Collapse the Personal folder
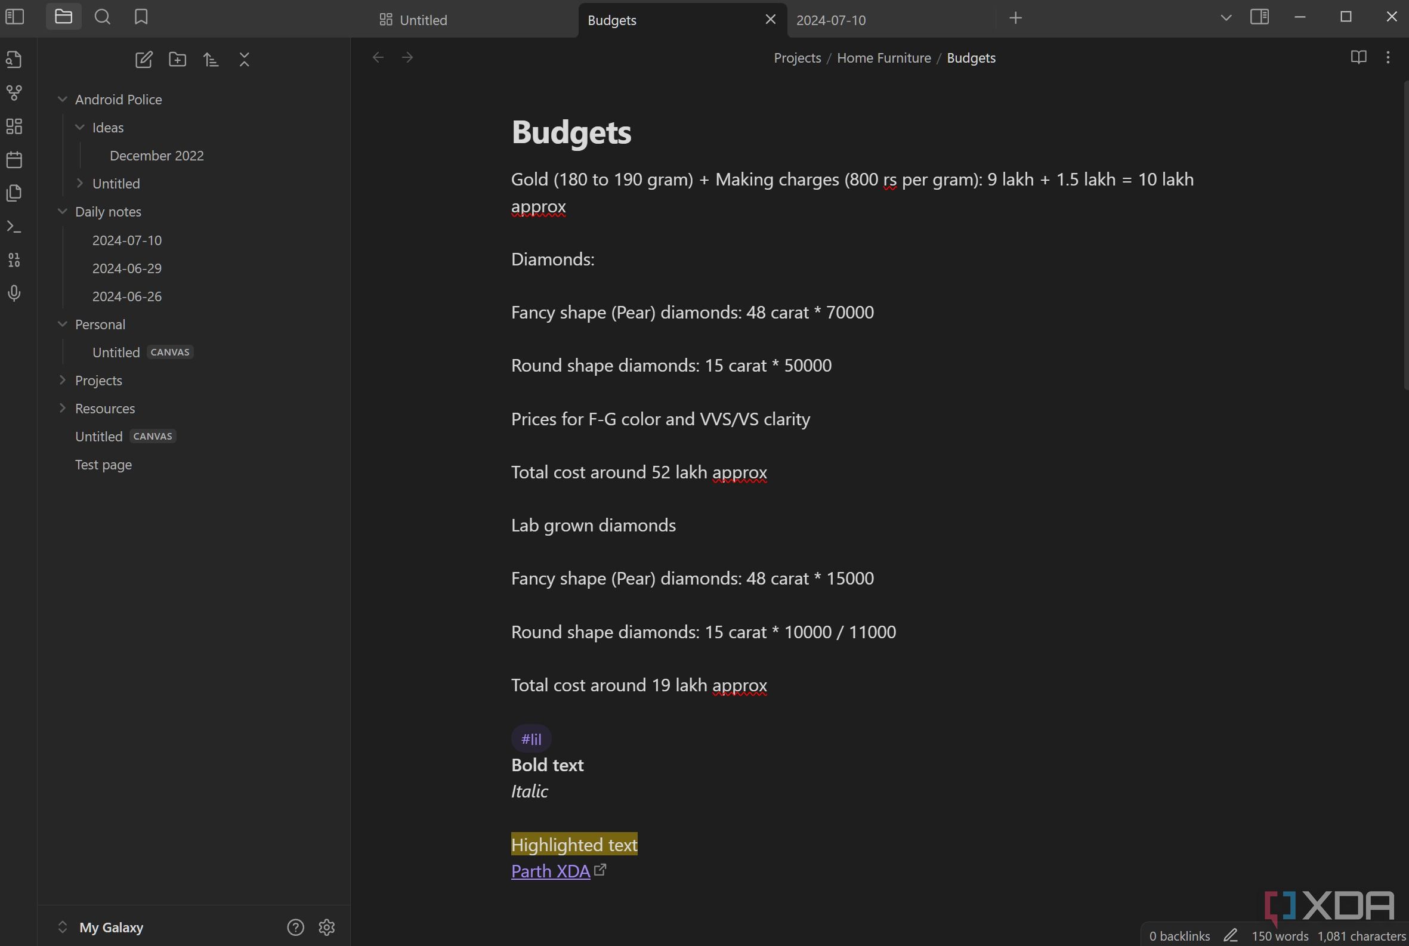The image size is (1409, 946). pyautogui.click(x=62, y=324)
